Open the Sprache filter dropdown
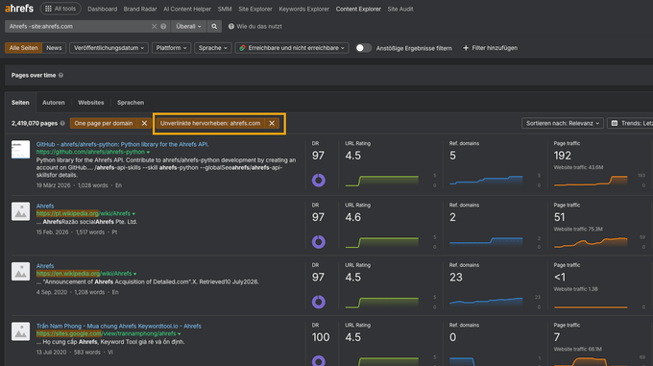 (213, 48)
